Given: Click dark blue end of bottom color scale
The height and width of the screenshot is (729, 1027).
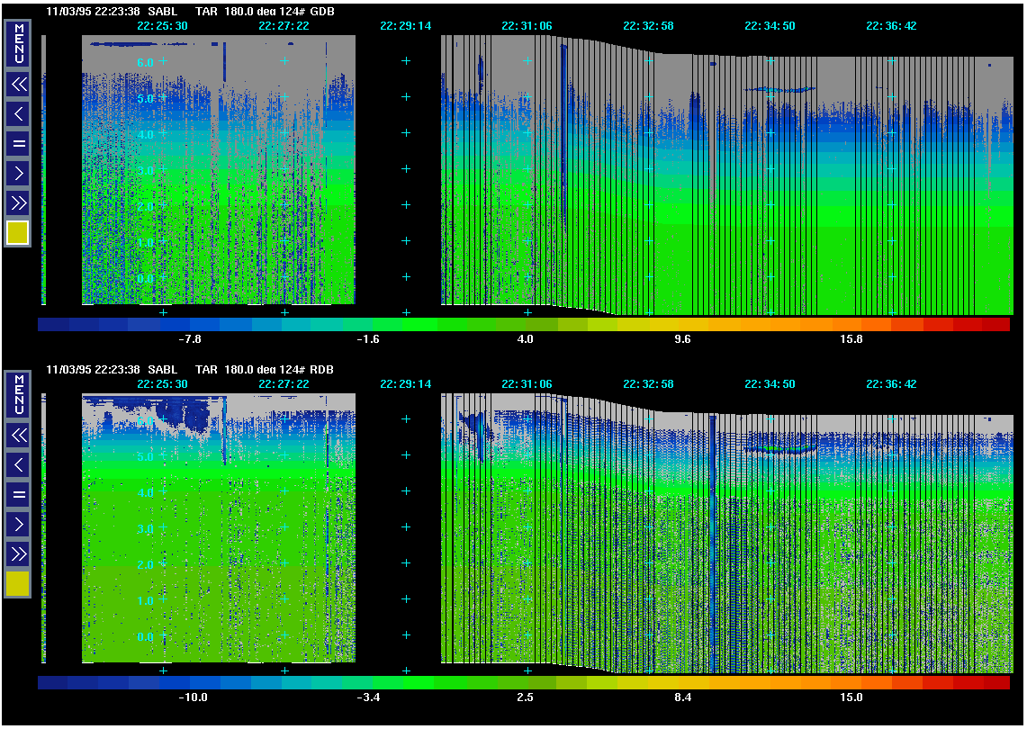Looking at the screenshot, I should pyautogui.click(x=54, y=683).
